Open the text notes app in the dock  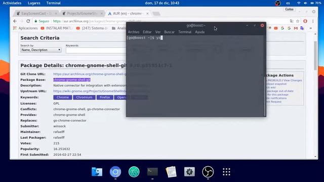pyautogui.click(x=171, y=172)
